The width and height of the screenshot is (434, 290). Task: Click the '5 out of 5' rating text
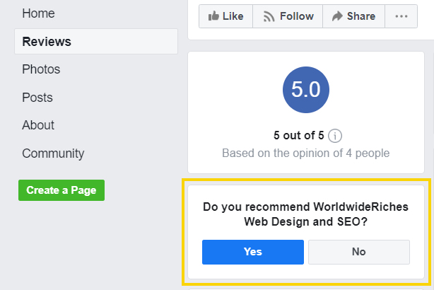[299, 136]
